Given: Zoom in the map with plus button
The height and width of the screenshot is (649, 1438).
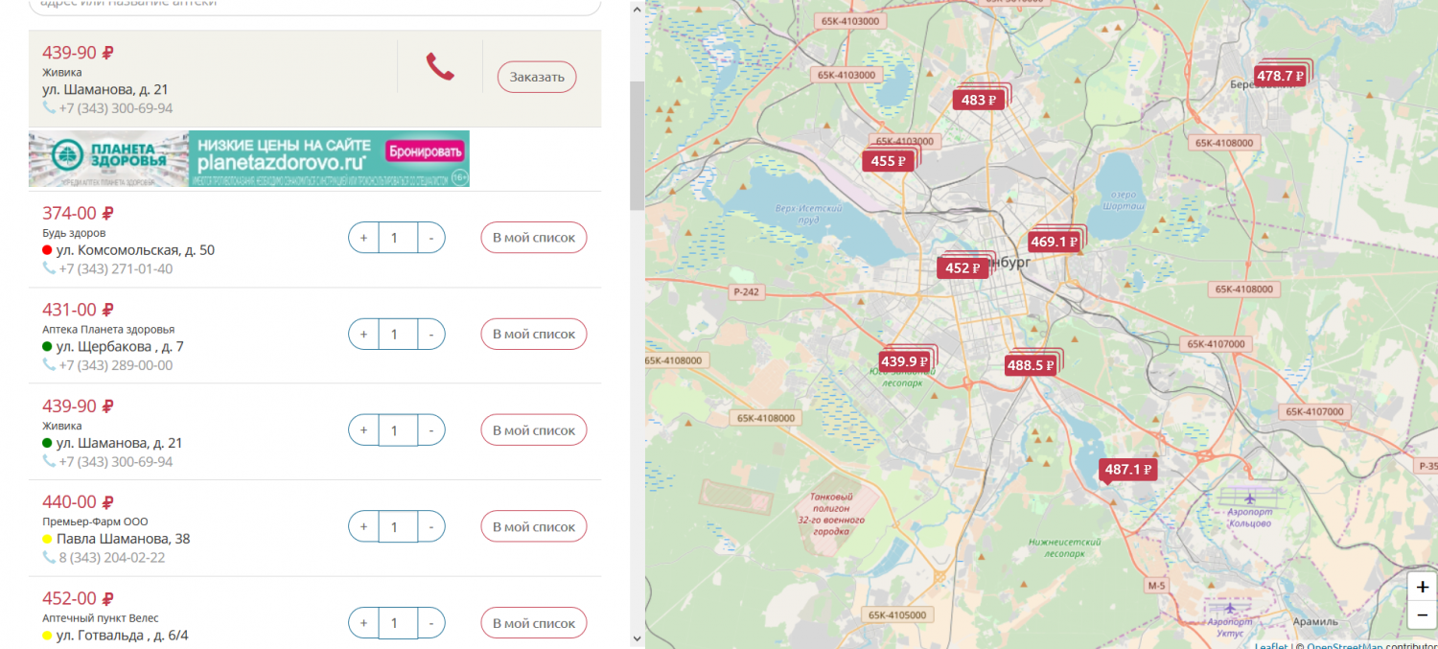Looking at the screenshot, I should (1422, 587).
